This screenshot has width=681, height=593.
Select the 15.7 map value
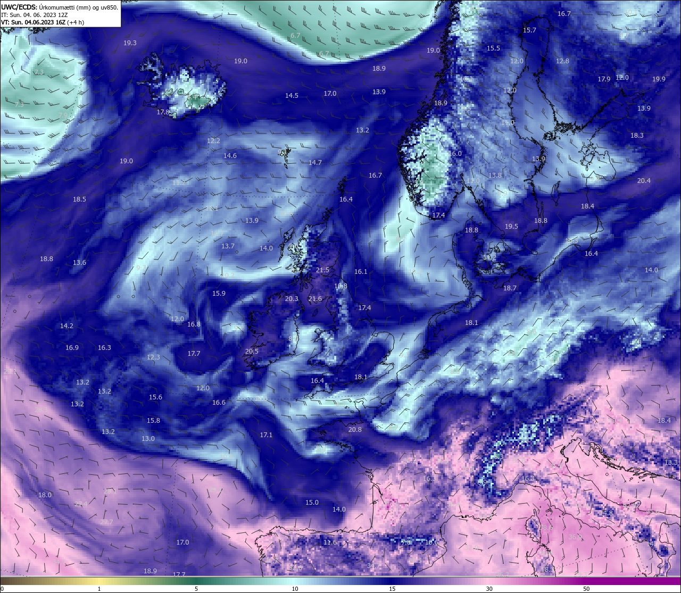point(529,30)
